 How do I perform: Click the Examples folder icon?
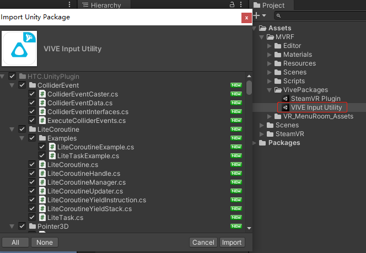[x=42, y=138]
